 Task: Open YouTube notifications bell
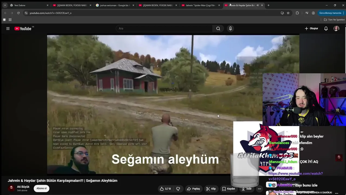pos(326,28)
